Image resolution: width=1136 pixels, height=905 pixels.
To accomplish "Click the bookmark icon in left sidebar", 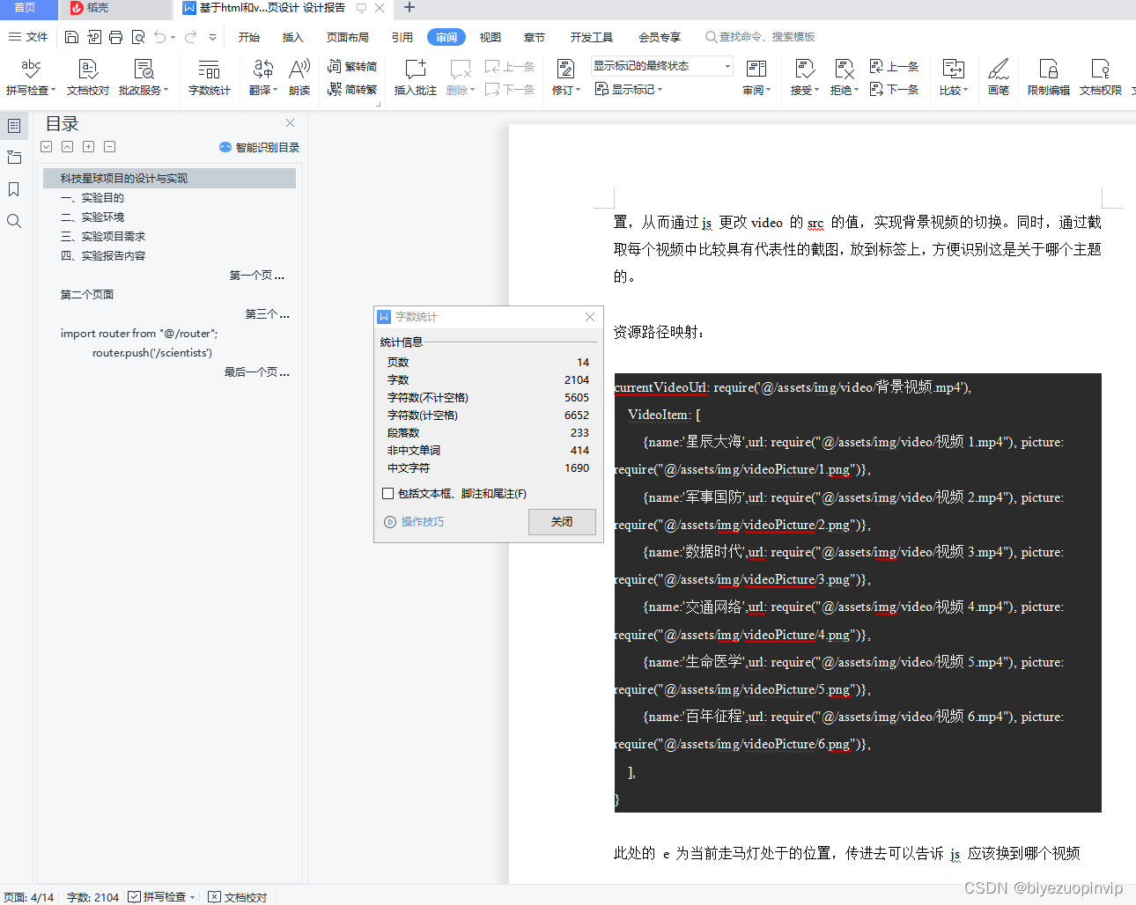I will coord(14,189).
